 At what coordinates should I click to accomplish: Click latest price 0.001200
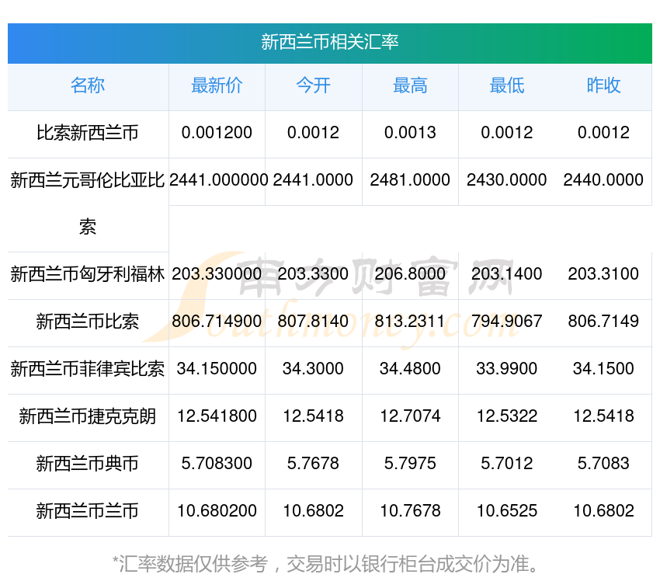[217, 133]
